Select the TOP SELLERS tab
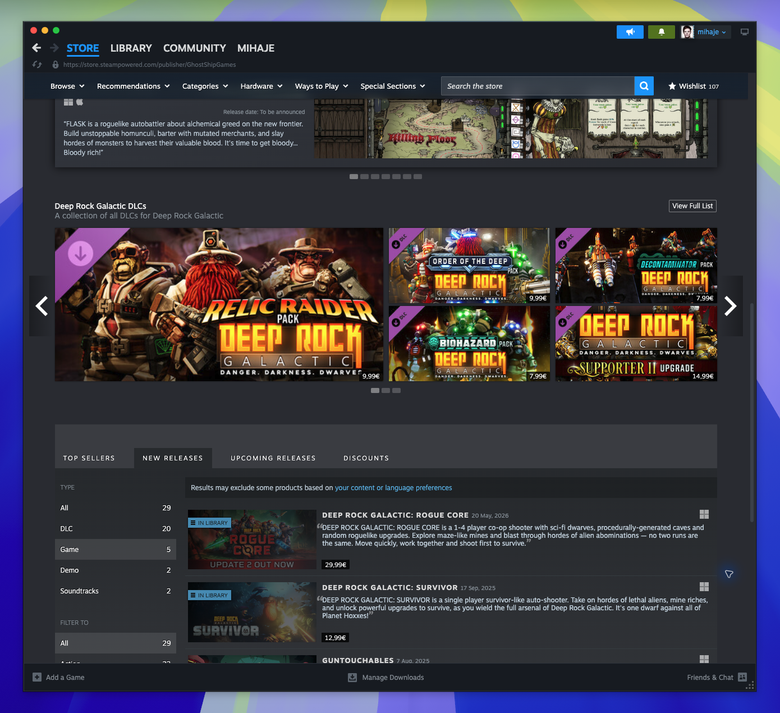The height and width of the screenshot is (713, 780). [89, 458]
